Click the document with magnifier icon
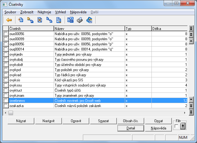197x143 pixels. coord(59,20)
